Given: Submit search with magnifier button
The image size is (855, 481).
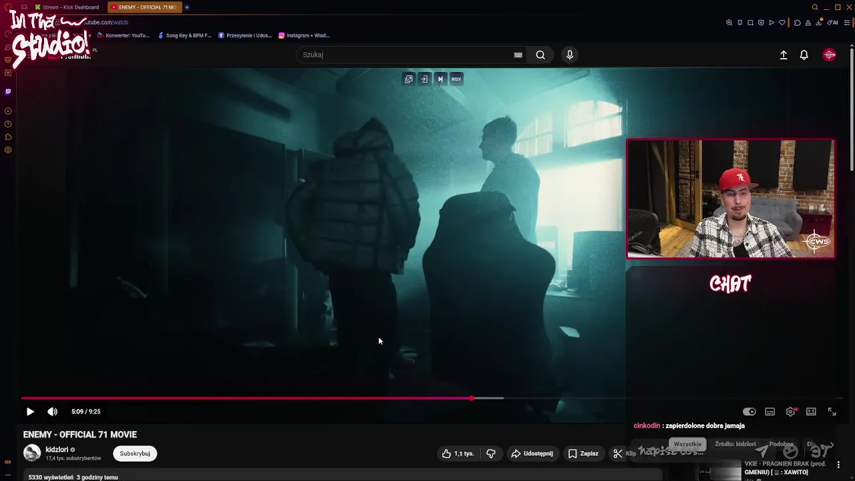Looking at the screenshot, I should click(x=540, y=55).
